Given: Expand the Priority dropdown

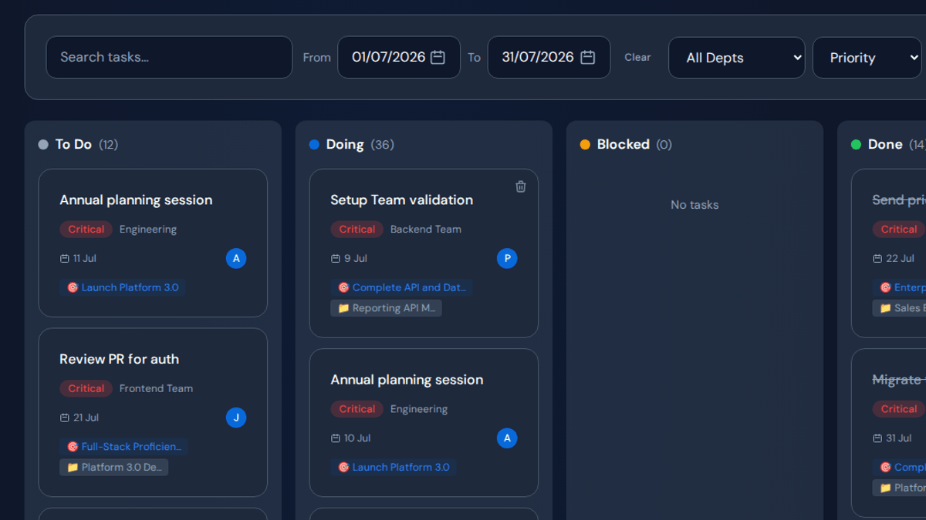Looking at the screenshot, I should pyautogui.click(x=867, y=58).
